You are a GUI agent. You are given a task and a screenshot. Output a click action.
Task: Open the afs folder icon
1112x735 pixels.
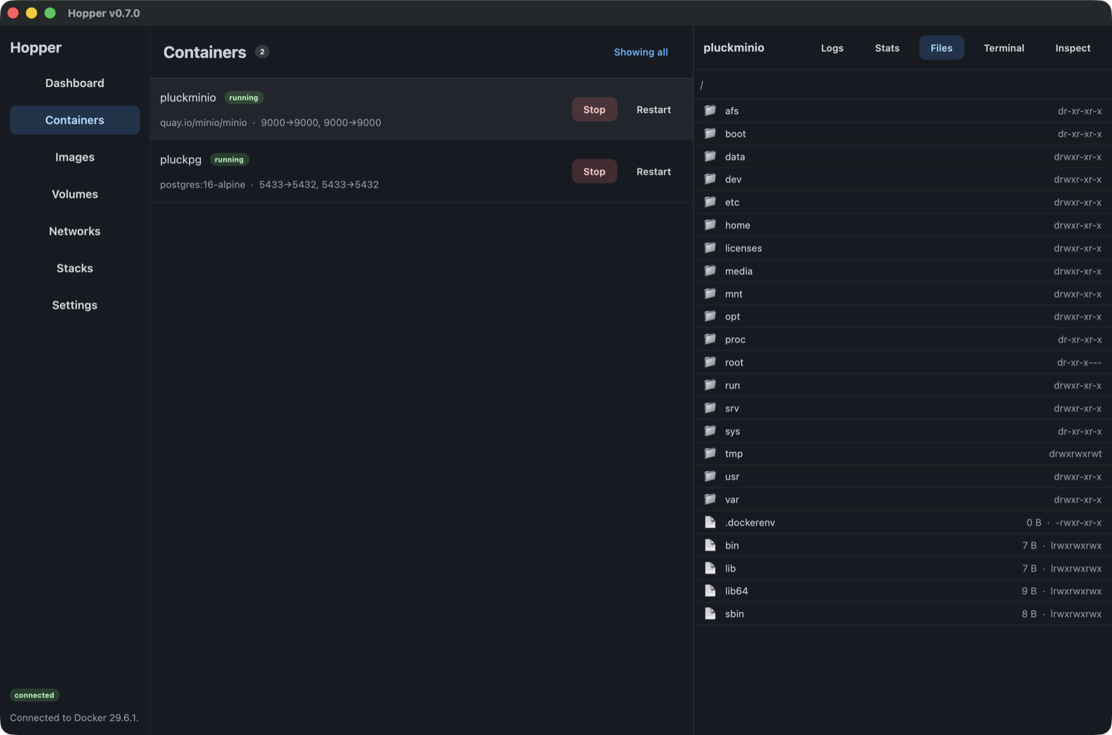(710, 111)
